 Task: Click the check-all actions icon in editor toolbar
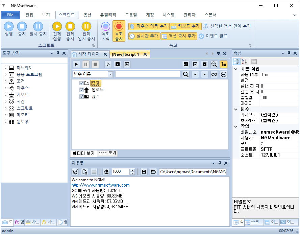[185, 64]
